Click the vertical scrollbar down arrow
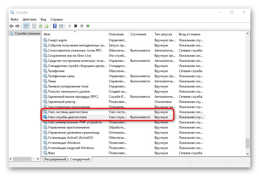This screenshot has width=259, height=176. coord(247,154)
